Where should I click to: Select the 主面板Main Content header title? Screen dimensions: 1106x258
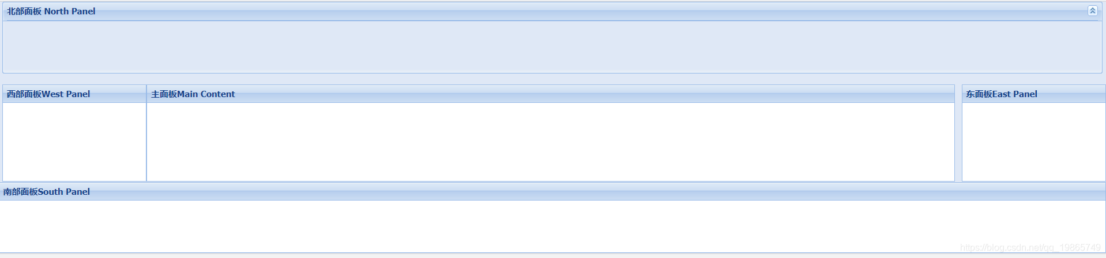click(x=193, y=94)
